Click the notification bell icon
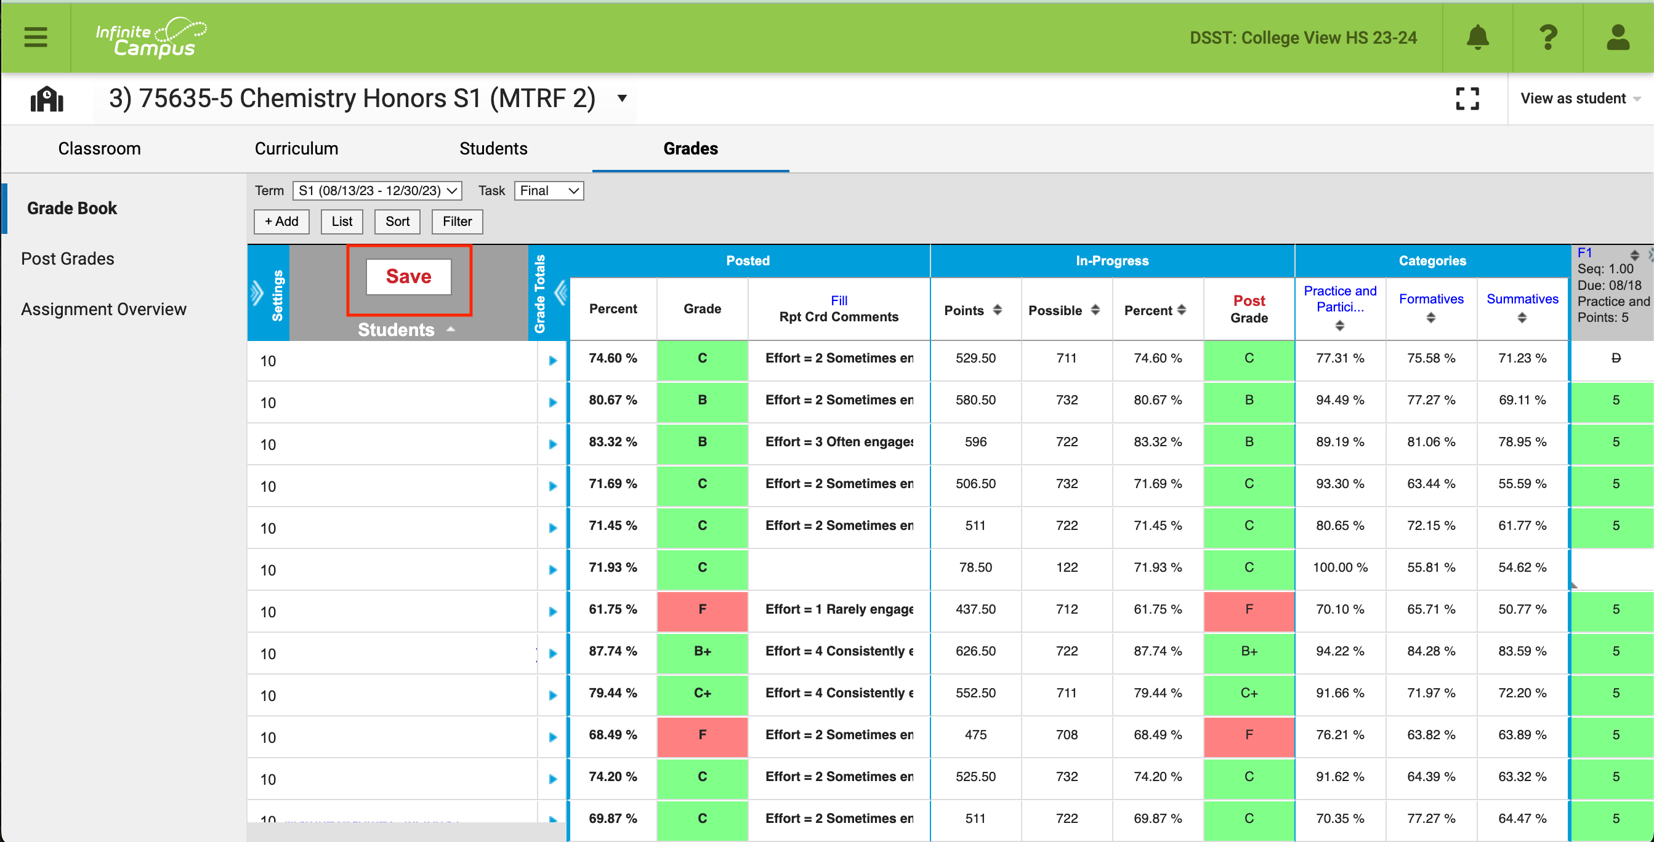The width and height of the screenshot is (1654, 842). 1477,36
